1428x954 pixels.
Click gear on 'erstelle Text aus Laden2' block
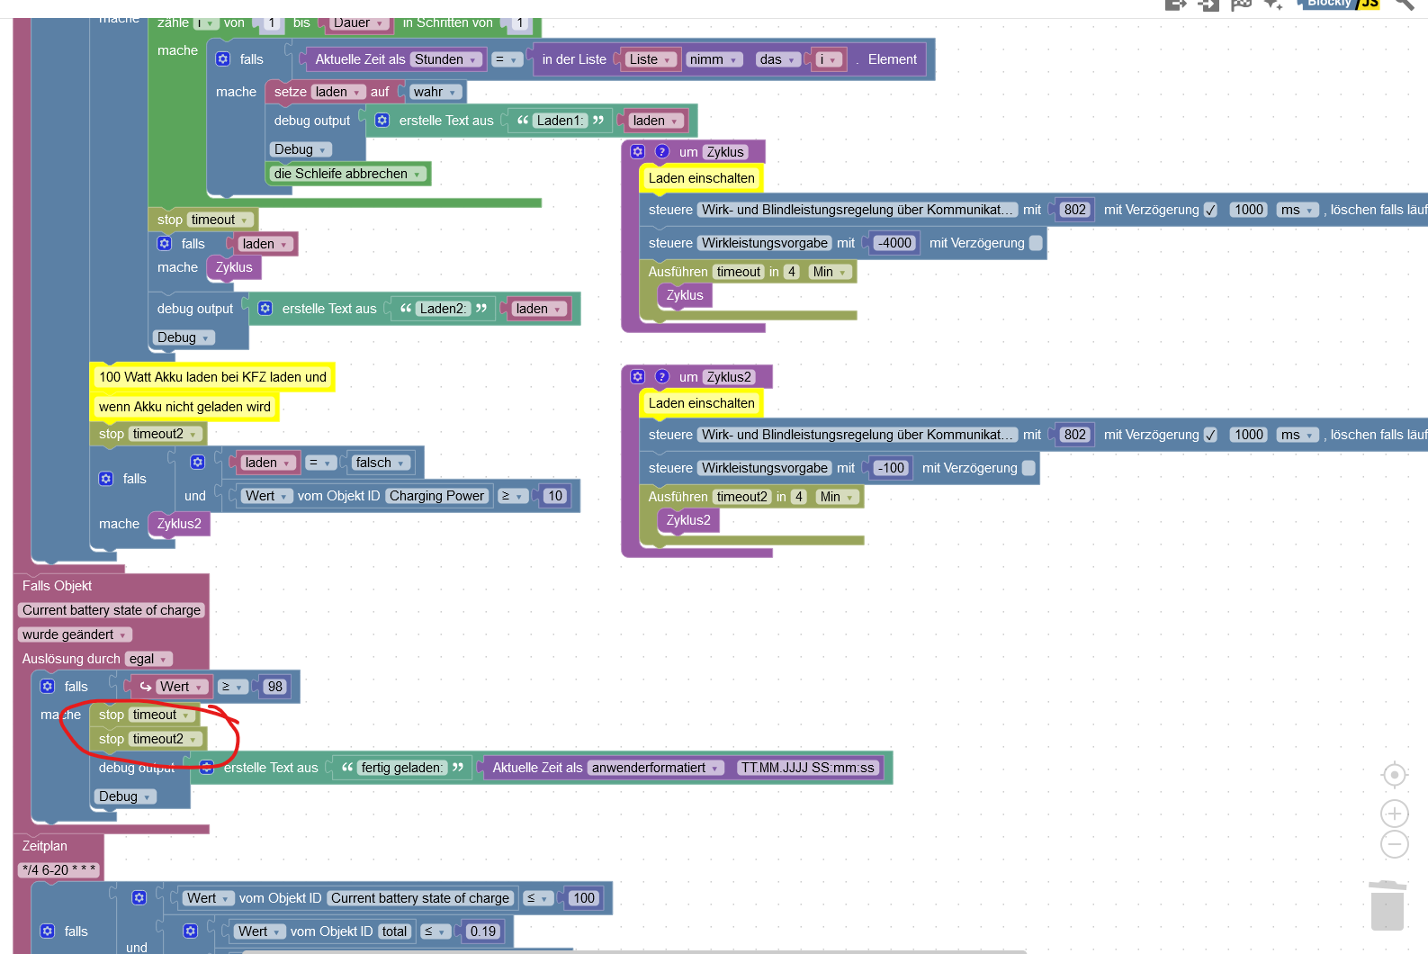click(265, 309)
